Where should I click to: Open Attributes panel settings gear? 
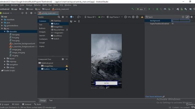[x=192, y=17]
